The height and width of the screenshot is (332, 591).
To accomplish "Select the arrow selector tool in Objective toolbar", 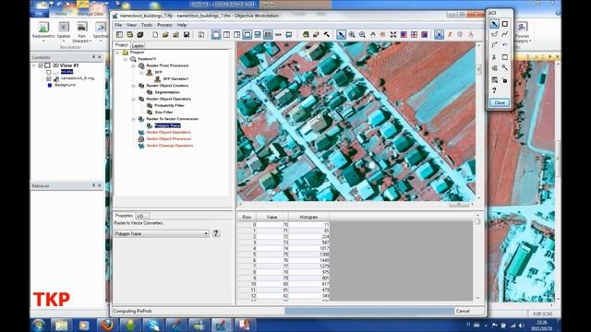I will click(341, 35).
